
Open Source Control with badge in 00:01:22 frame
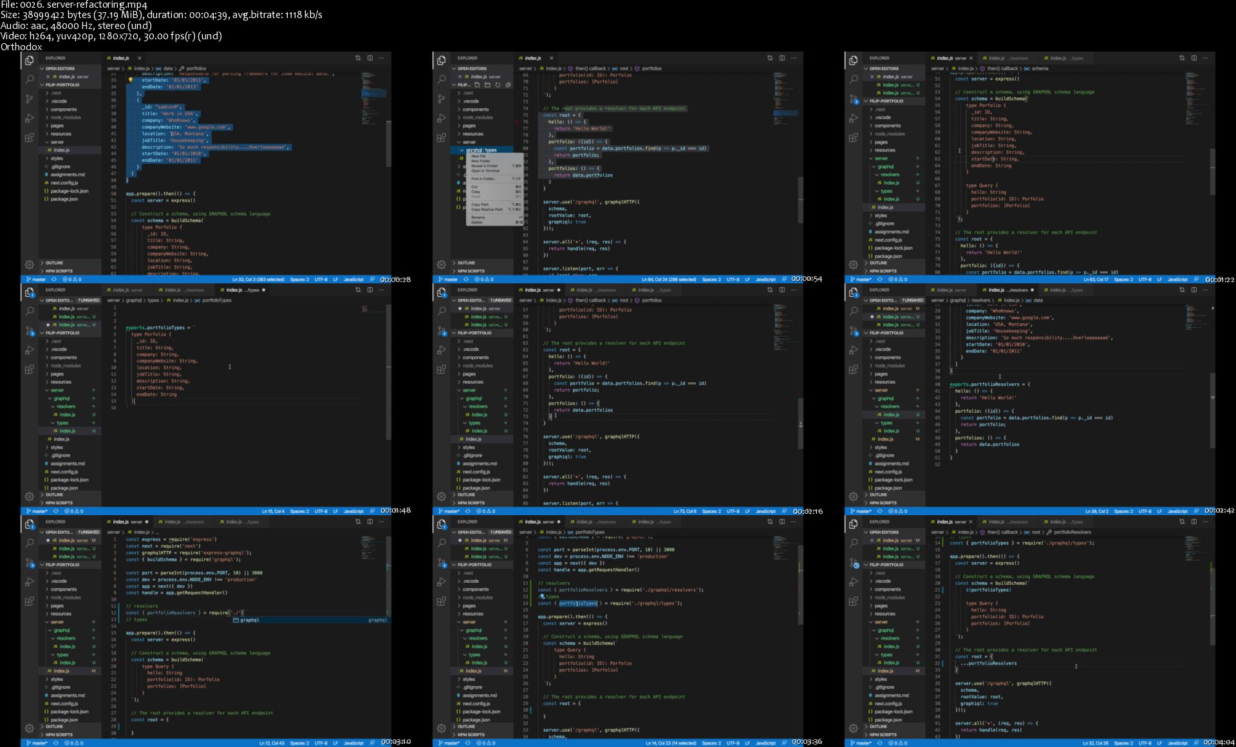[853, 99]
